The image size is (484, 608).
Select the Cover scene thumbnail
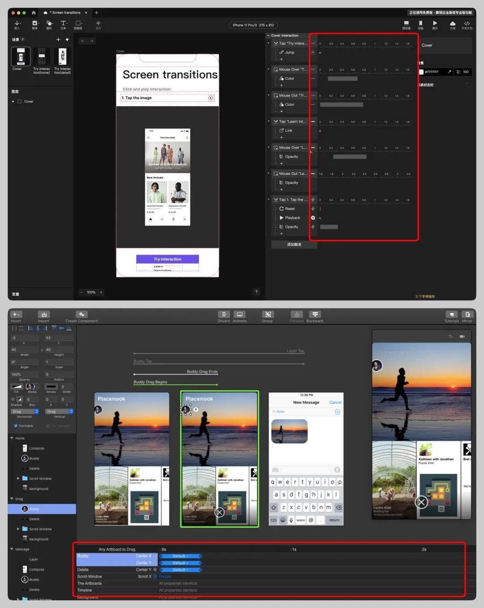pos(21,57)
